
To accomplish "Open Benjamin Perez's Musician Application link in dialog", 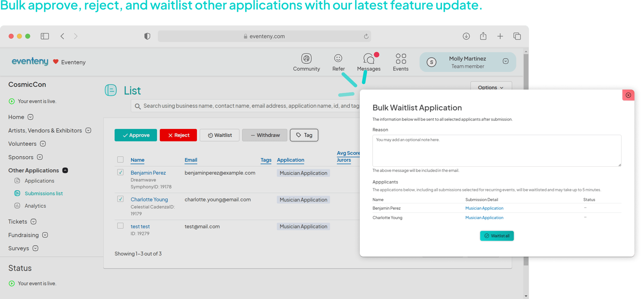I will 484,208.
